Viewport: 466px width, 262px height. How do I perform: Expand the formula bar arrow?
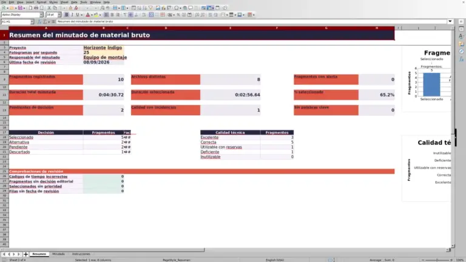[450, 21]
